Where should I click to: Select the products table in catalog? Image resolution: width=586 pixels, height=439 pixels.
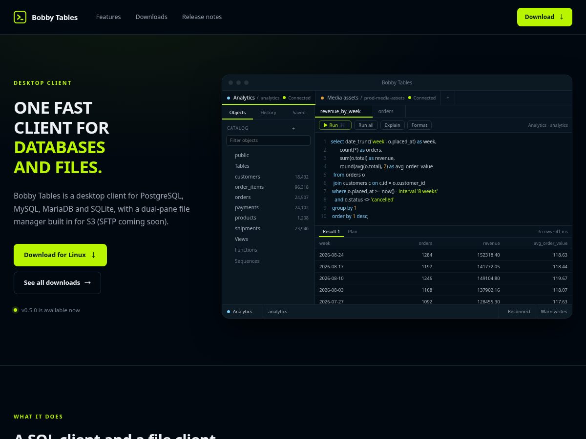[268, 218]
